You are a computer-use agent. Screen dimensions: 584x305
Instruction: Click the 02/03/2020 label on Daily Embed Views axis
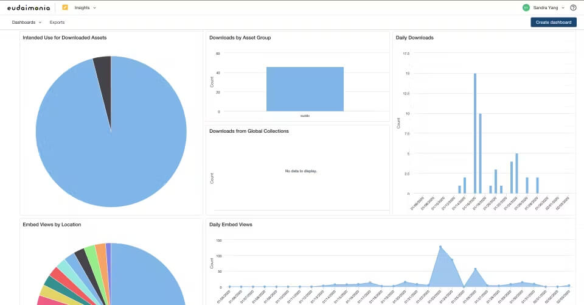563,296
